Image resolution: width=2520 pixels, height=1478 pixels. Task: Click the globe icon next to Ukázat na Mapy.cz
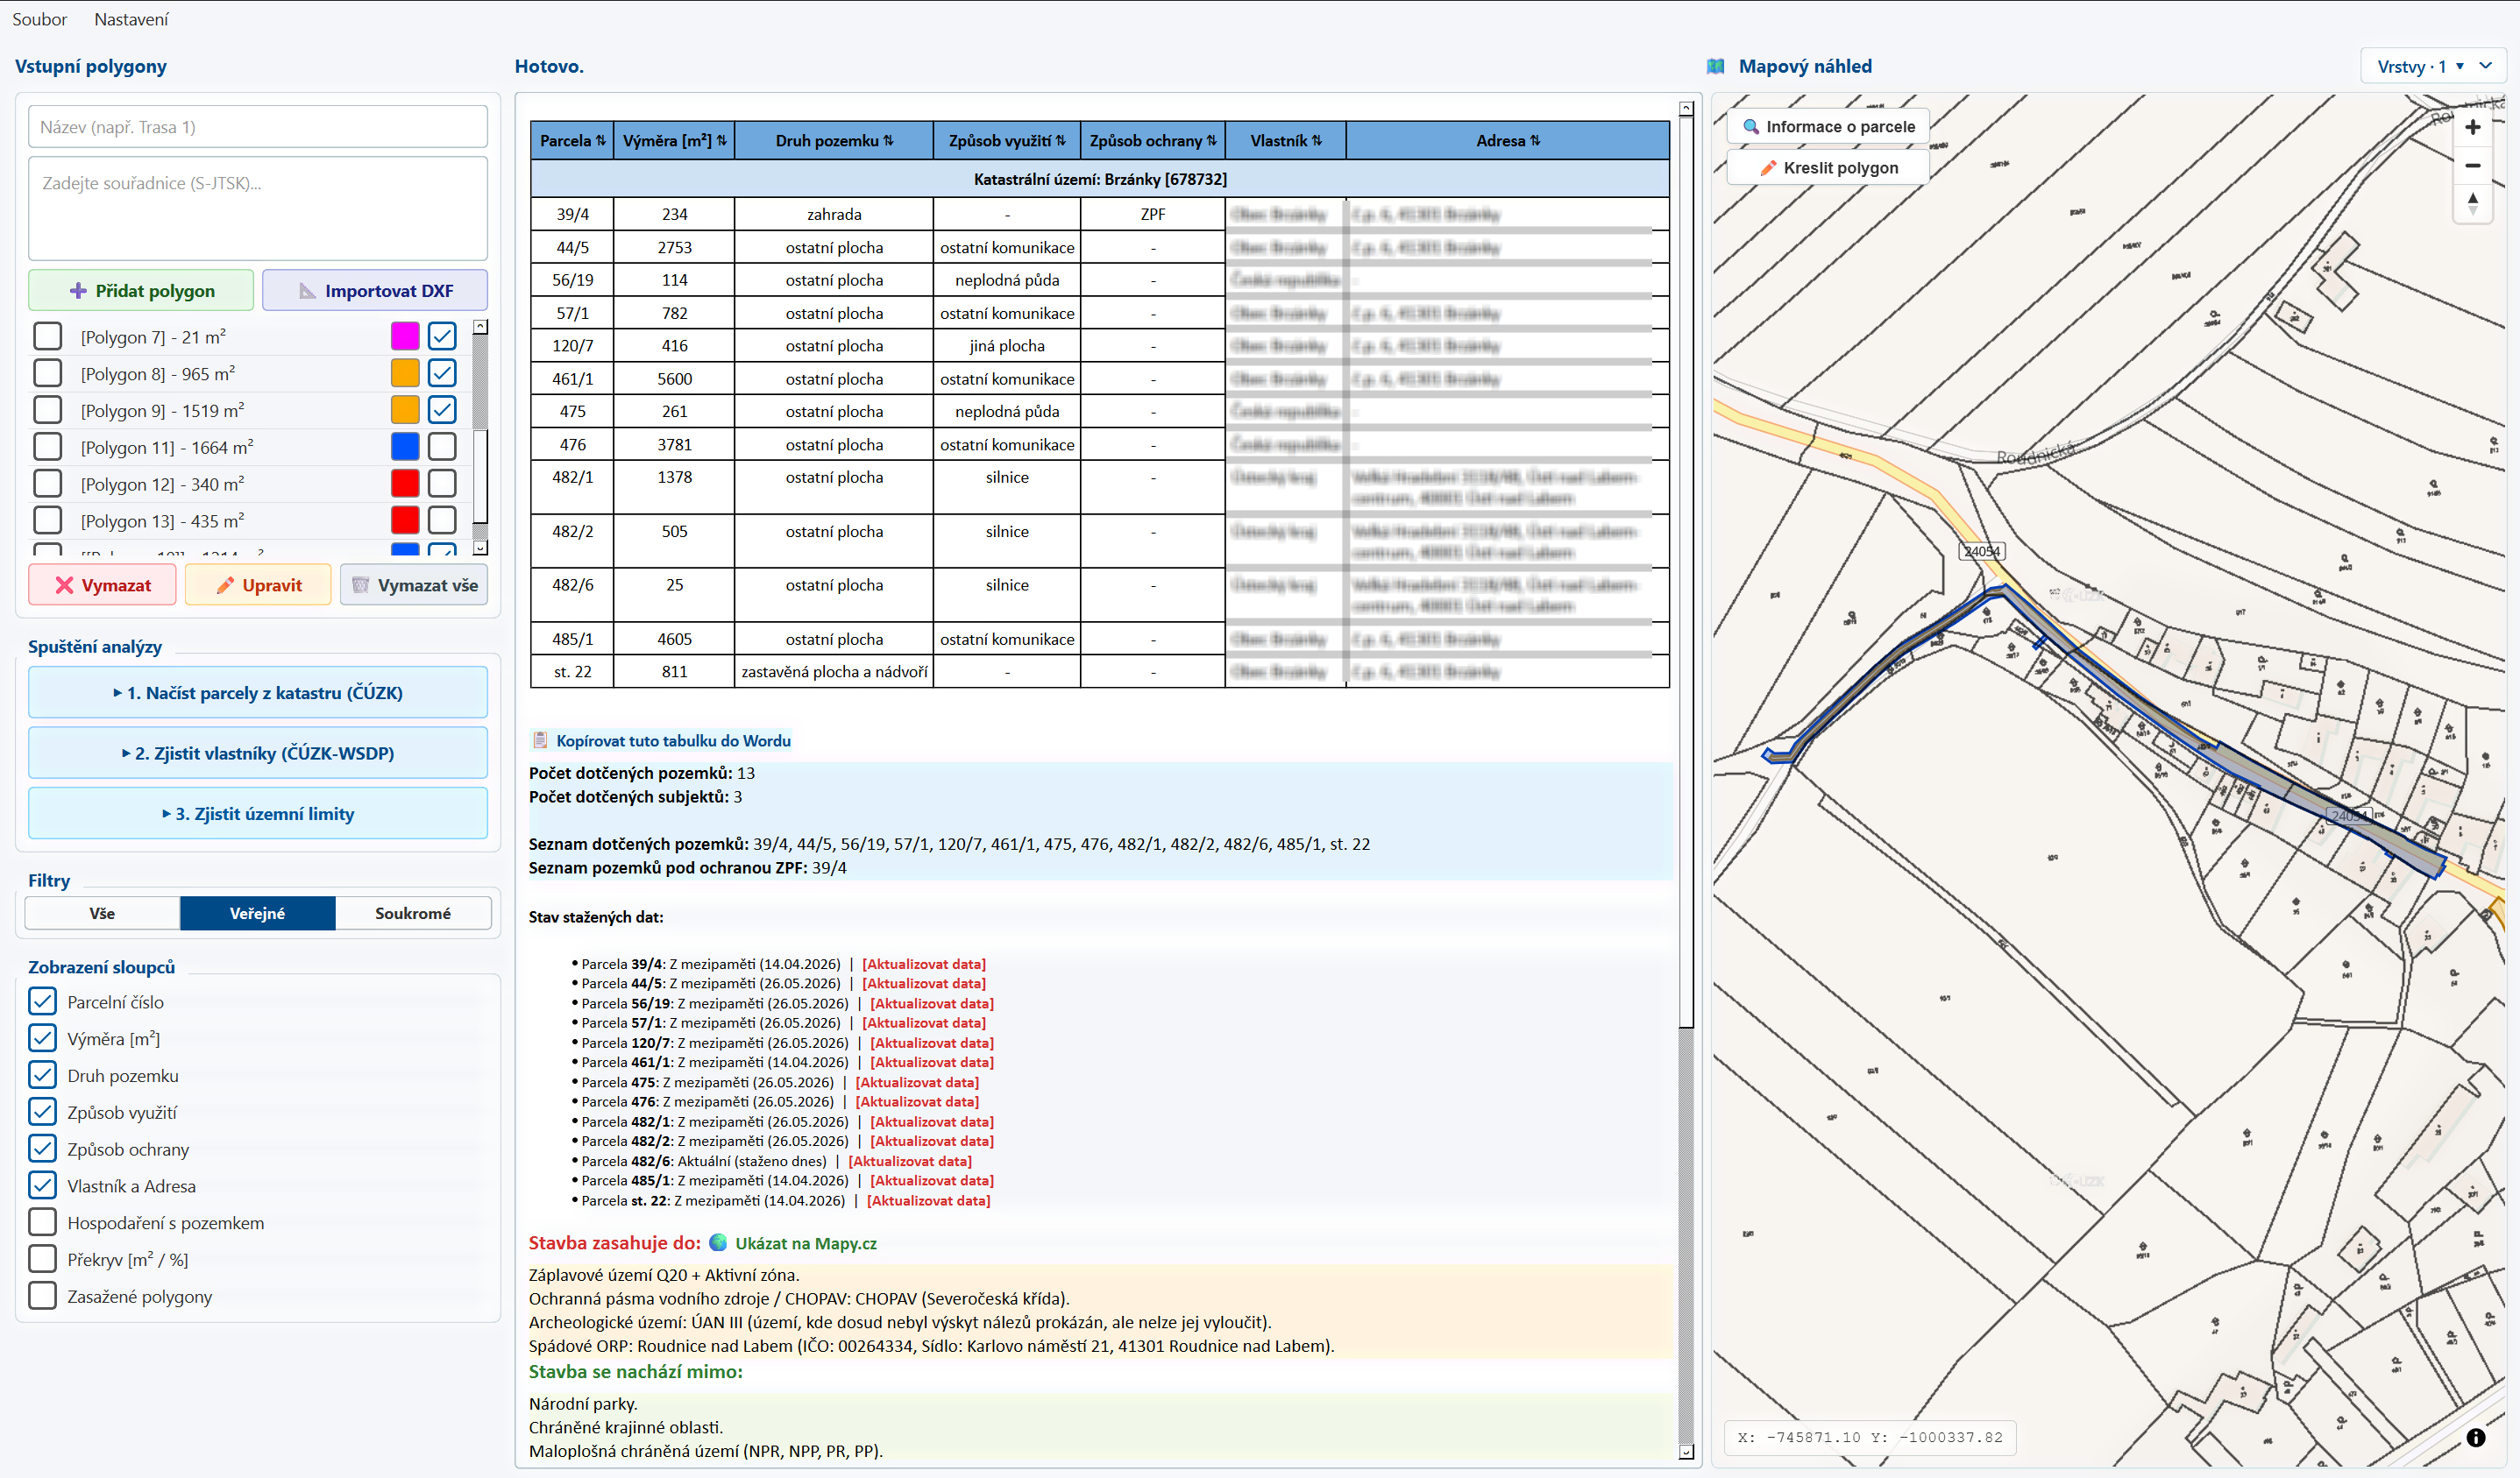click(718, 1242)
